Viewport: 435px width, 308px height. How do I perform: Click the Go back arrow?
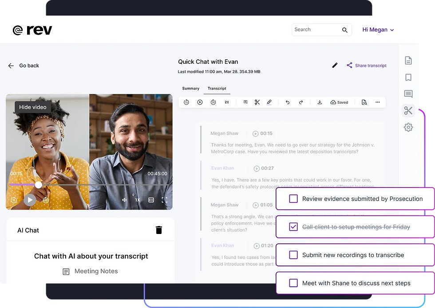pos(11,66)
